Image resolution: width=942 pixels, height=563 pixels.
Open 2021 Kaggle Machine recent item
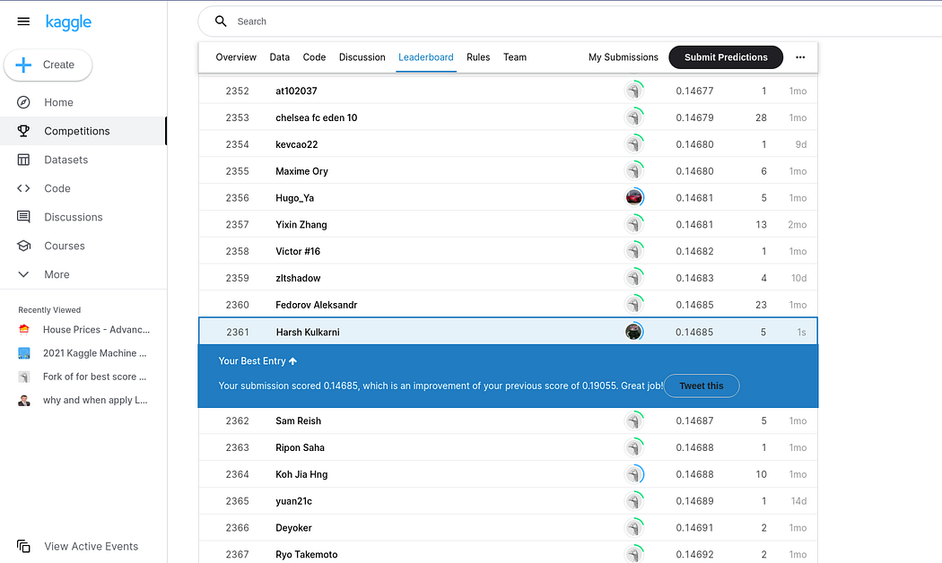coord(94,353)
